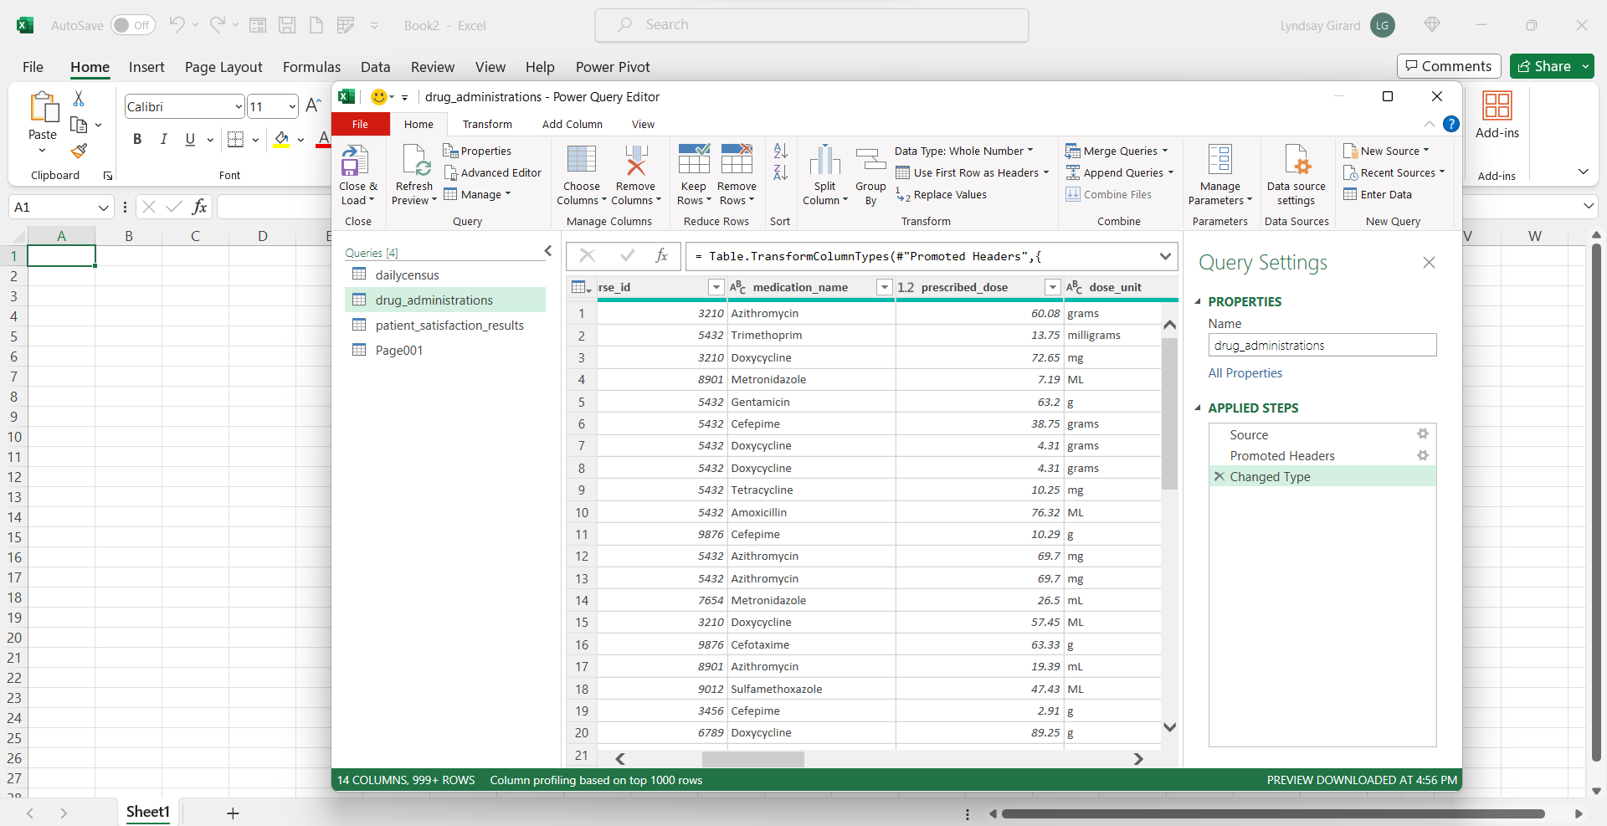Click the Remove Columns icon
1607x826 pixels.
(x=636, y=159)
